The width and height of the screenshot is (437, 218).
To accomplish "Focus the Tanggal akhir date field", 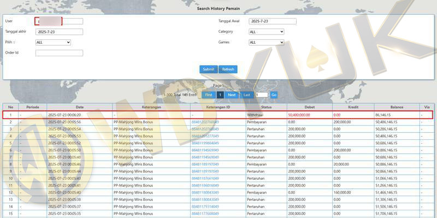I will pyautogui.click(x=59, y=32).
